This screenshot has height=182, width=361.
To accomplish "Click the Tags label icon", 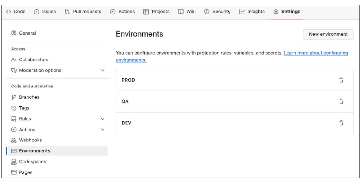I will click(x=14, y=108).
